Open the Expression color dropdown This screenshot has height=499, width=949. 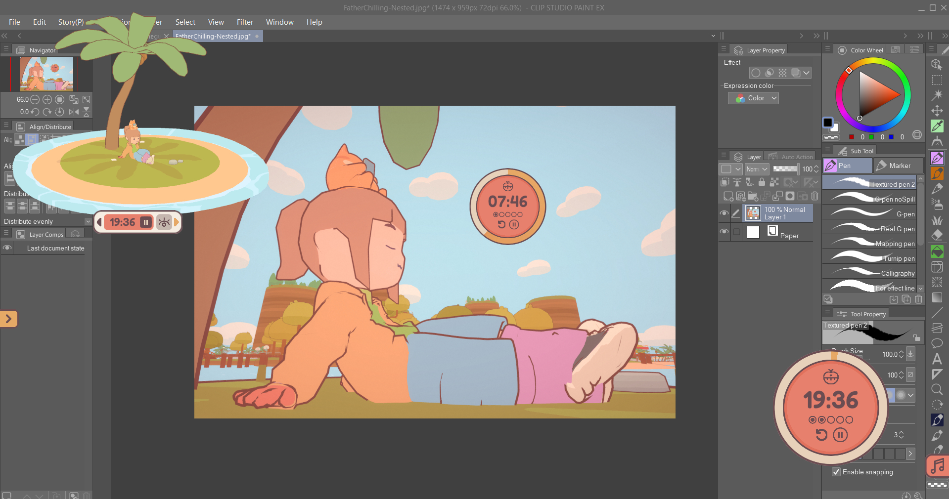(753, 98)
